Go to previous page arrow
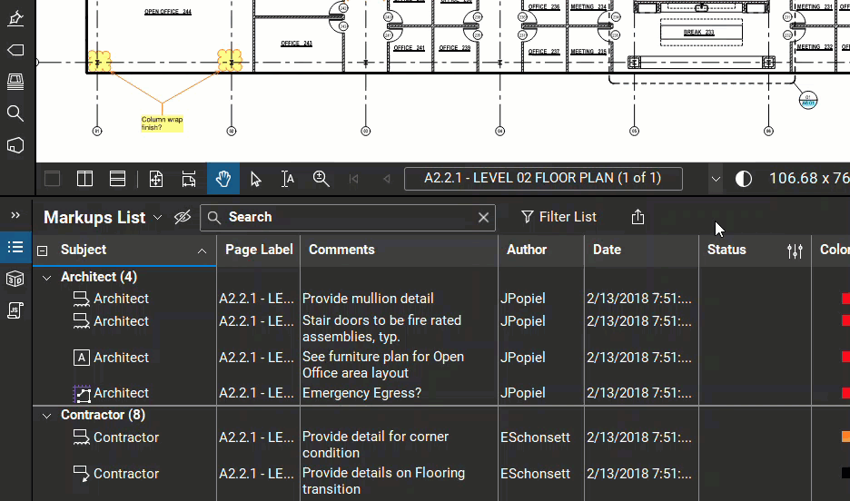The width and height of the screenshot is (850, 501). pos(387,178)
